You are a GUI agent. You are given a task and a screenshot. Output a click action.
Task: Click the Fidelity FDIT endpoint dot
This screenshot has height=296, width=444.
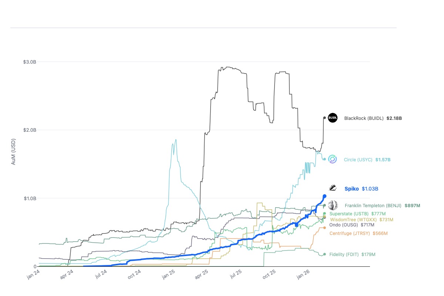(x=324, y=254)
